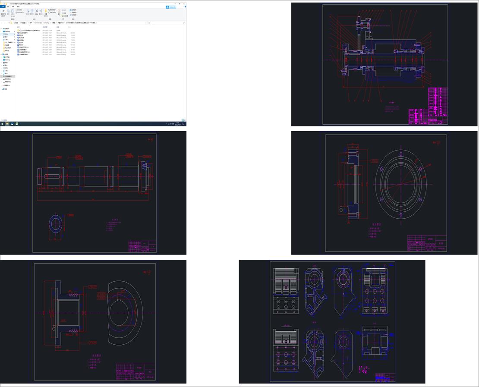The width and height of the screenshot is (479, 387).
Task: Open the ribbon Help question mark icon
Action: (185, 6)
